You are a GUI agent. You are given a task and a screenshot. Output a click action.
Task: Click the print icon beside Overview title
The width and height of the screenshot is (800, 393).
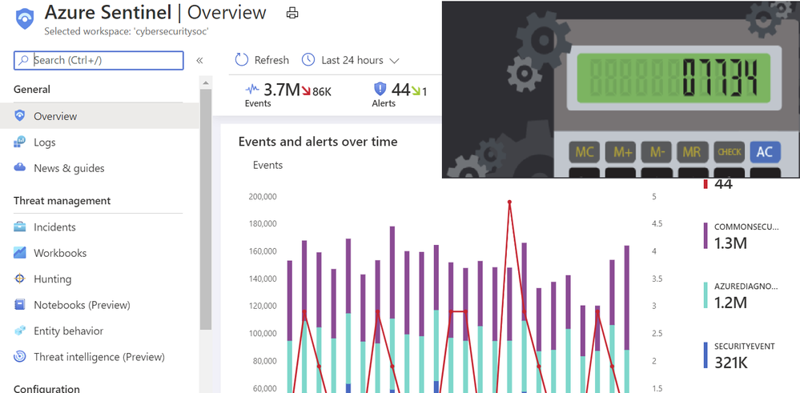point(292,14)
